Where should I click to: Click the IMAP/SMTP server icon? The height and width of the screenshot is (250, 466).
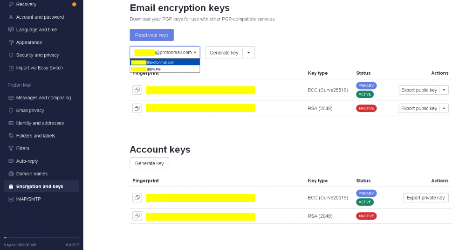pos(11,199)
